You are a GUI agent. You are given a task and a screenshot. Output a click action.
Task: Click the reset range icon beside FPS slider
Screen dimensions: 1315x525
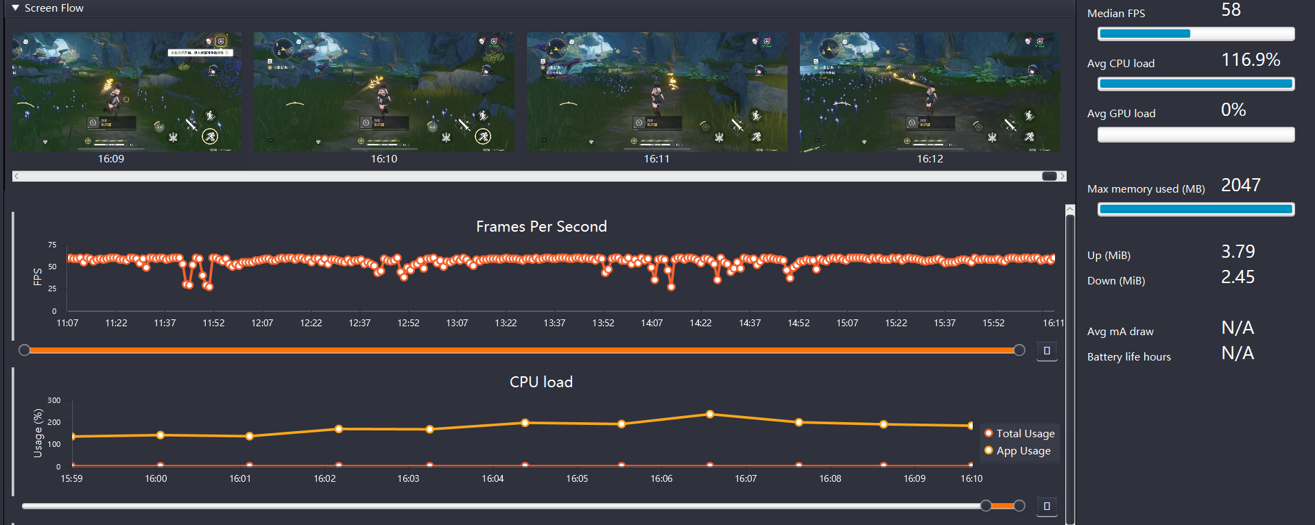coord(1047,351)
